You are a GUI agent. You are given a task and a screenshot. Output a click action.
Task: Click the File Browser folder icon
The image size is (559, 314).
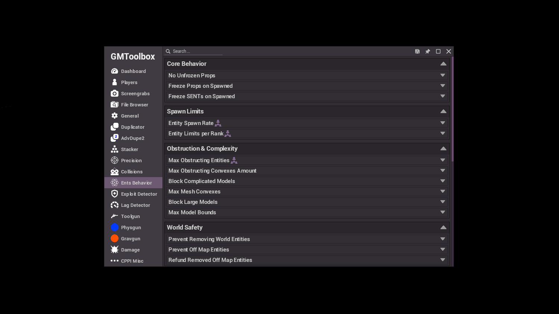(x=114, y=105)
